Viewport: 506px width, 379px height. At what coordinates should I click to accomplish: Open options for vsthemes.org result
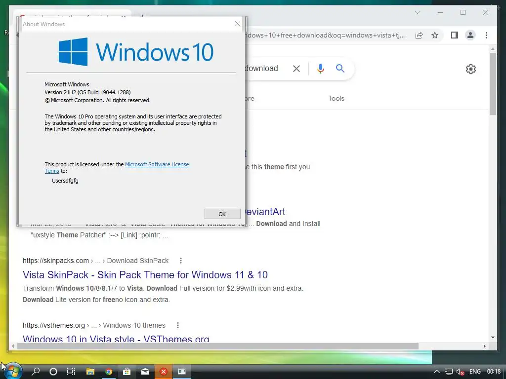(x=178, y=325)
